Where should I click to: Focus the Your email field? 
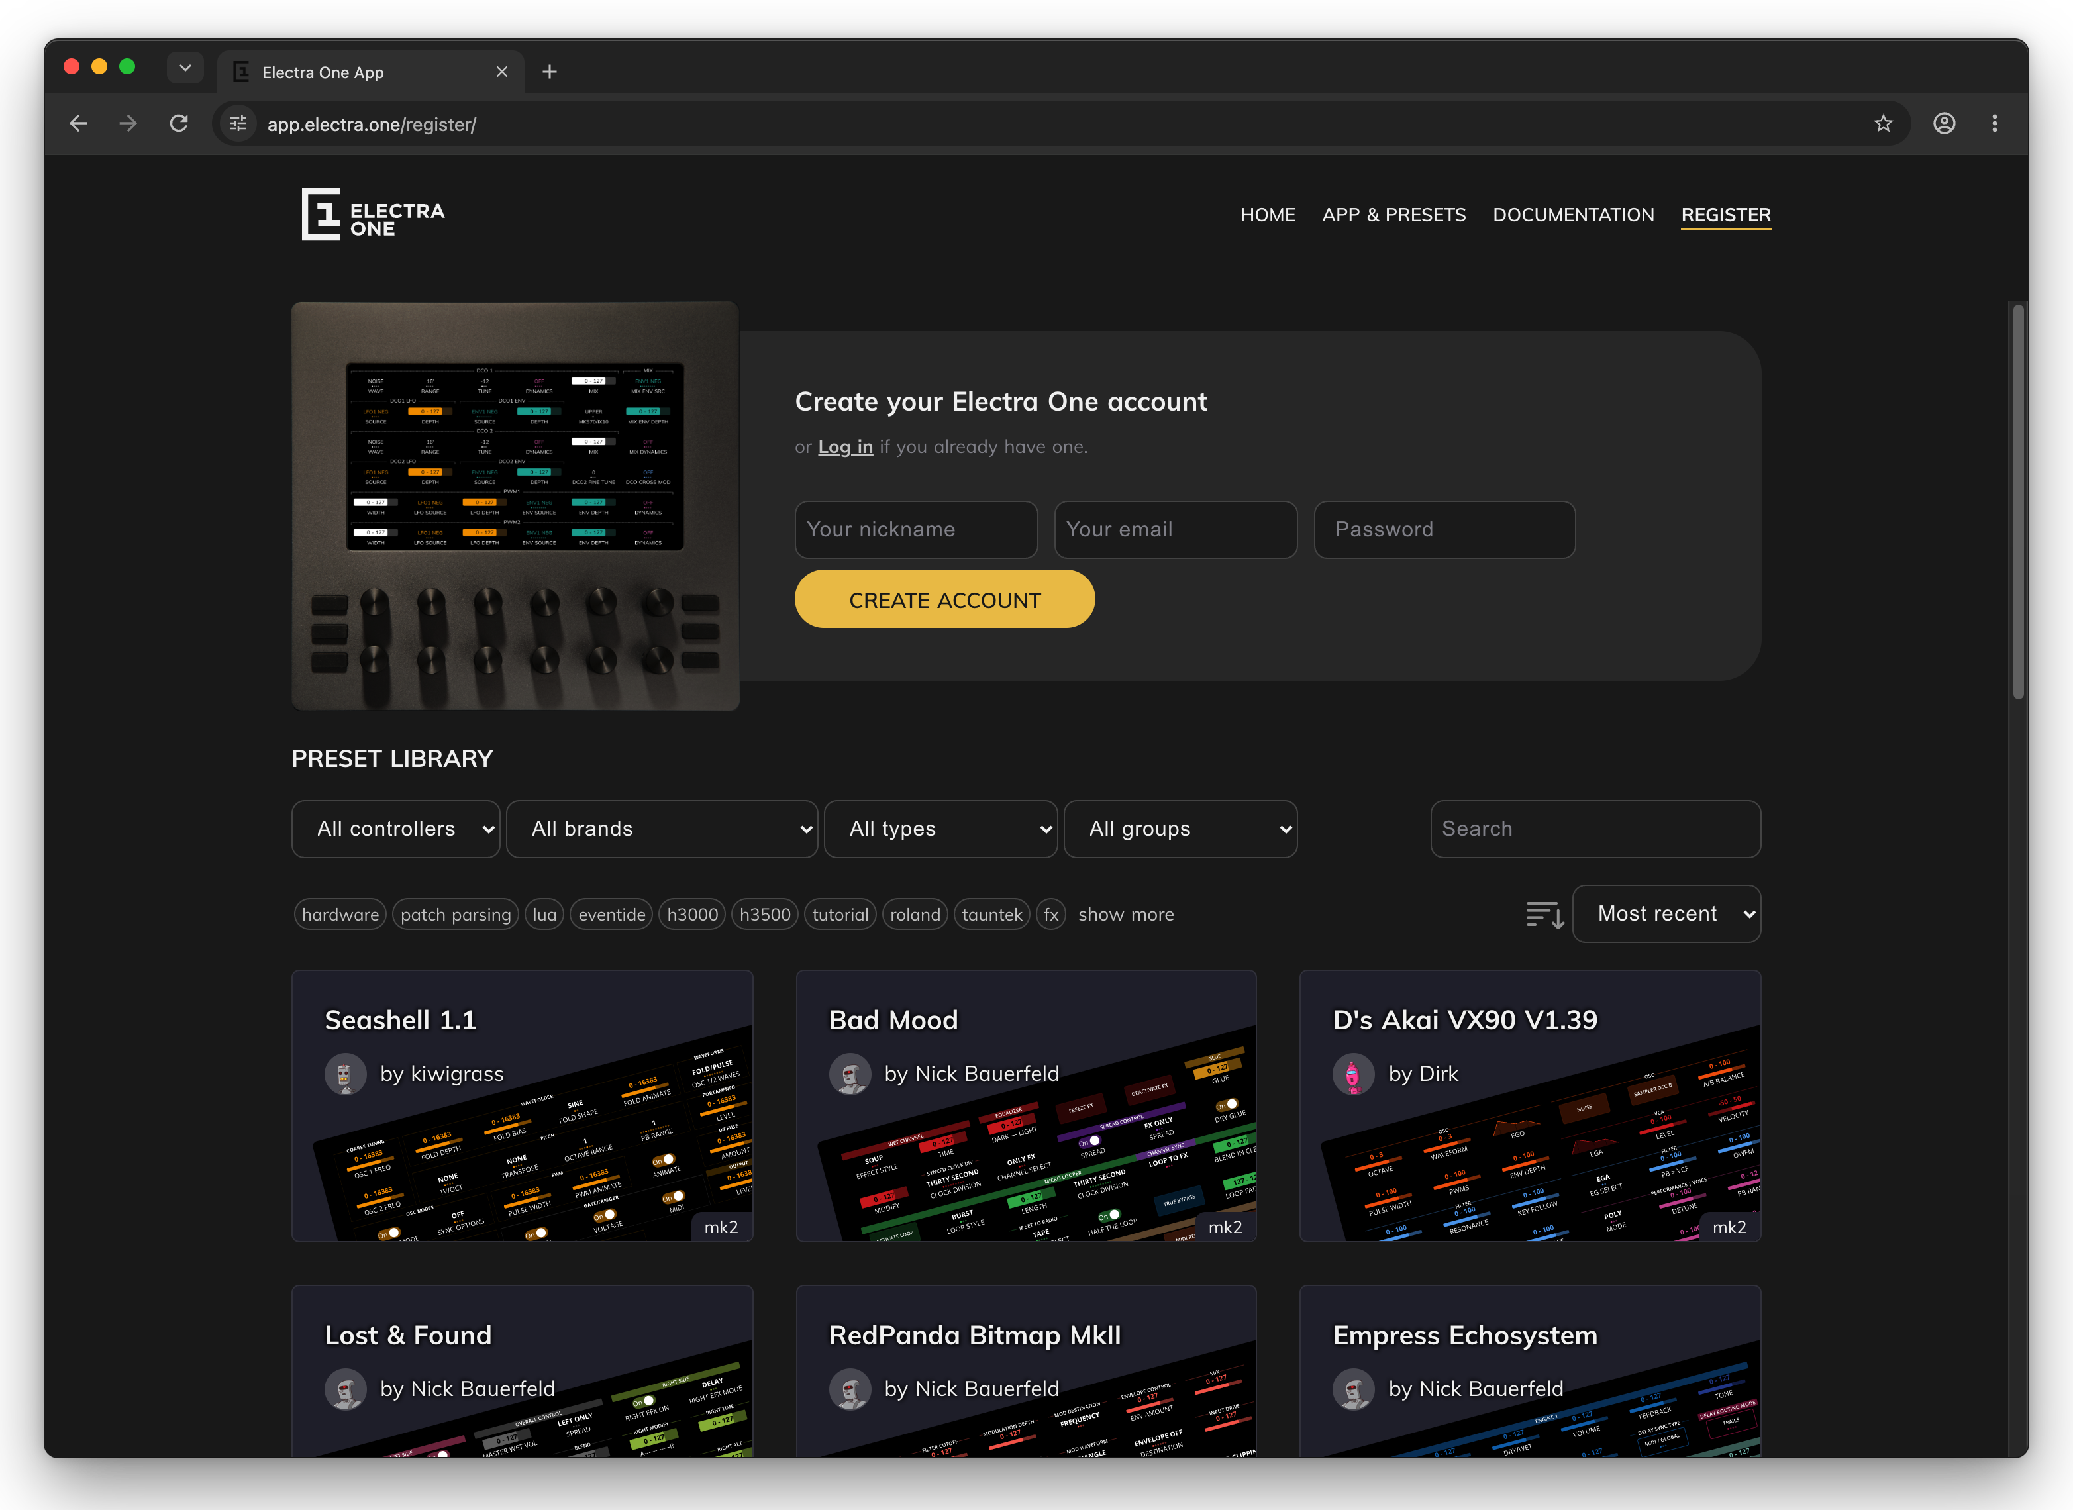click(1176, 529)
